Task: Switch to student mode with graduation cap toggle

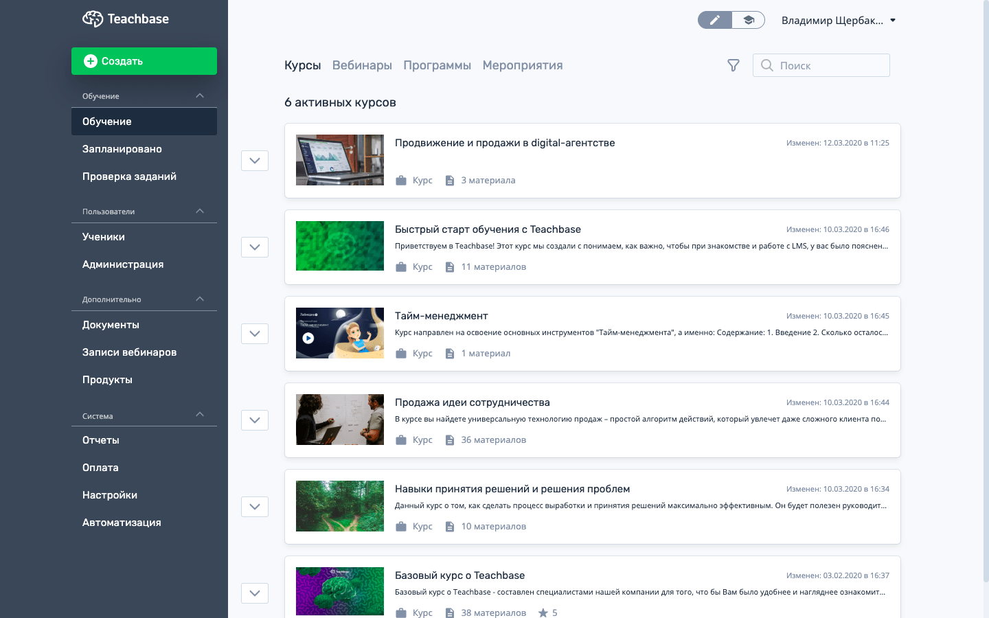Action: (x=748, y=21)
